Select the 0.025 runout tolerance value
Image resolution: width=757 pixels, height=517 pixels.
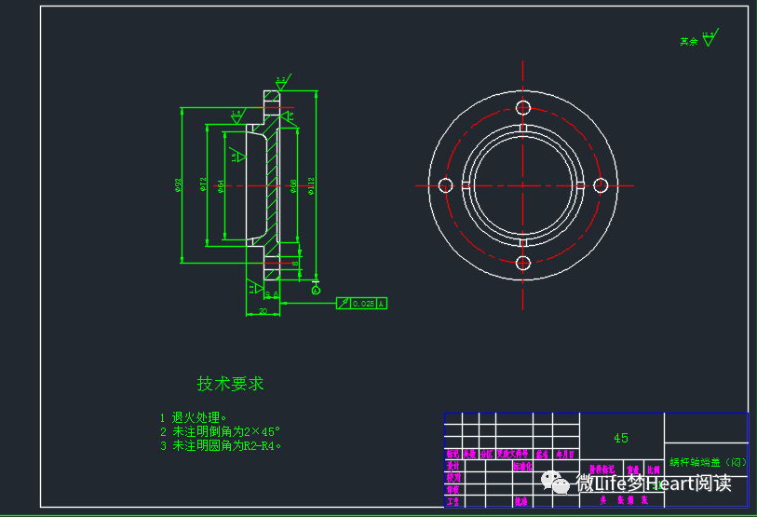pos(363,304)
